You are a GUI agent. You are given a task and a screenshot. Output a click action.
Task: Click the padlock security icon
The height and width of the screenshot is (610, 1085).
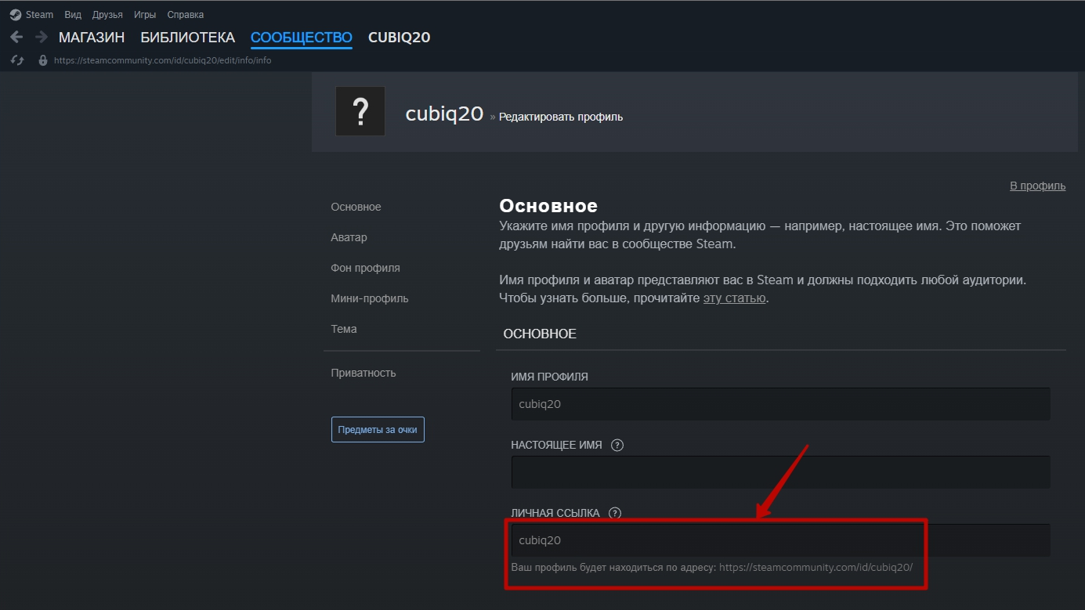click(x=43, y=60)
